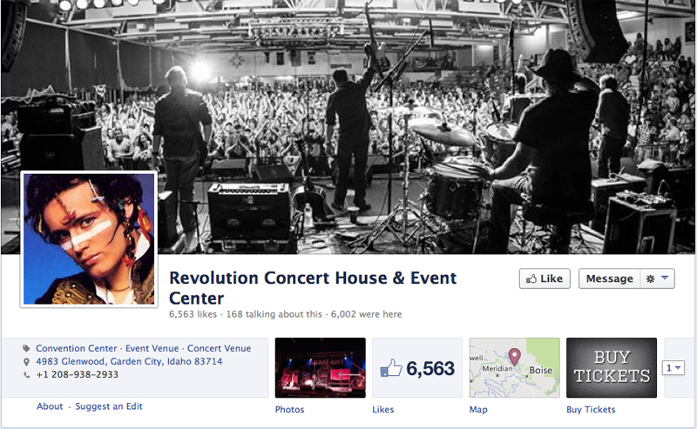Open the gear settings dropdown
697x429 pixels.
click(x=658, y=278)
